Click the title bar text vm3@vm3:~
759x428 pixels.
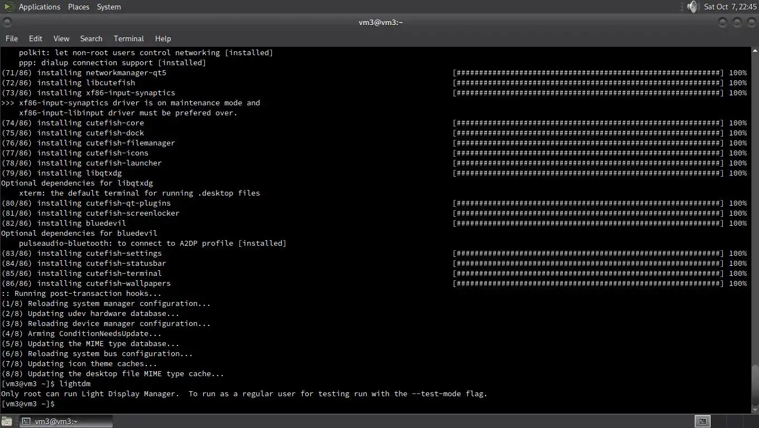[381, 22]
